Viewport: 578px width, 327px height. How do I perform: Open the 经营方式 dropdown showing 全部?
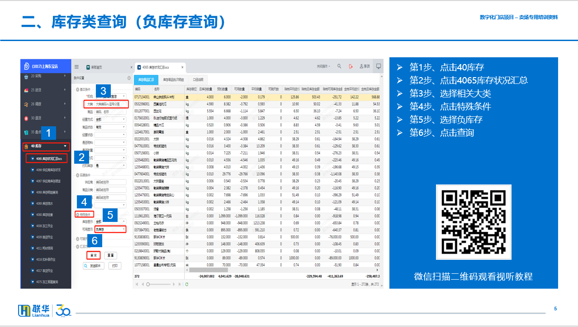point(110,120)
